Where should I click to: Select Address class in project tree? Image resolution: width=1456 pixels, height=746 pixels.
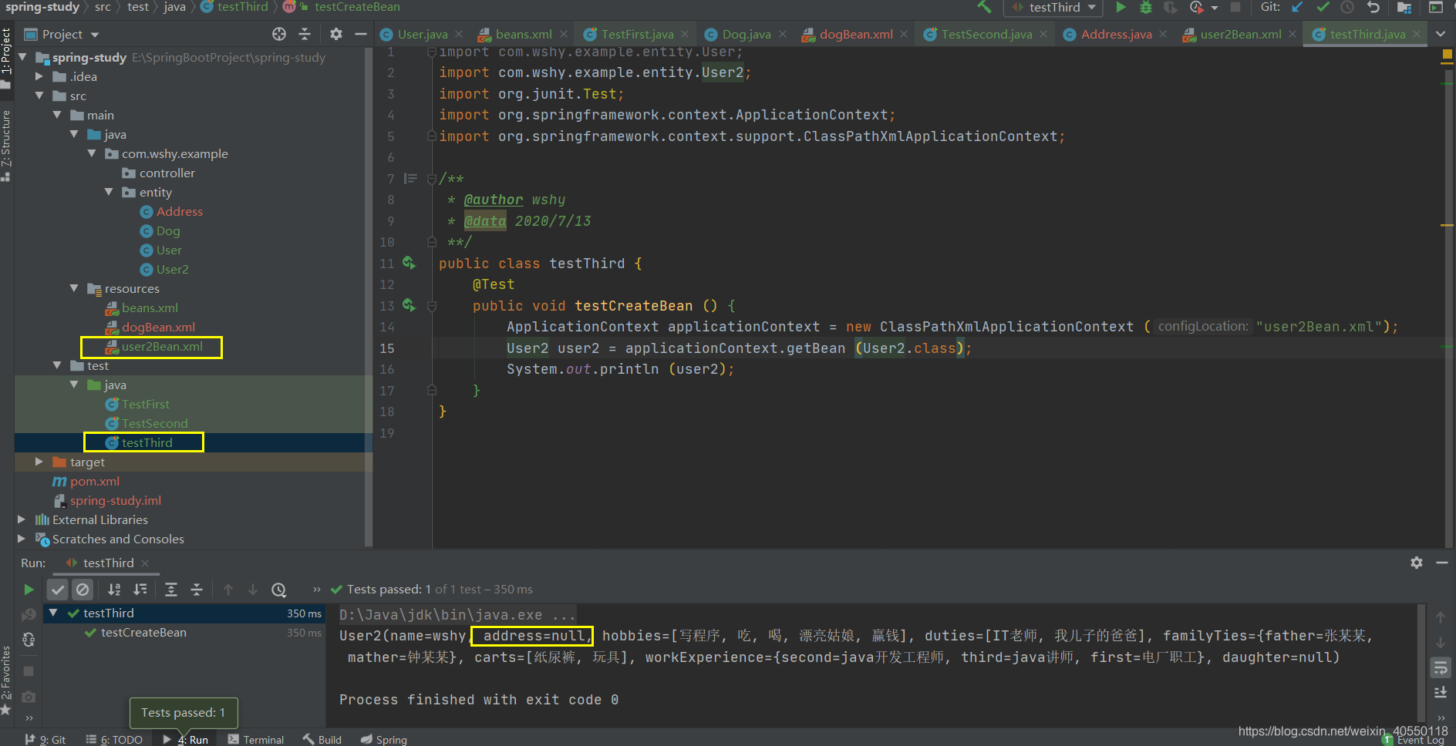[x=171, y=211]
